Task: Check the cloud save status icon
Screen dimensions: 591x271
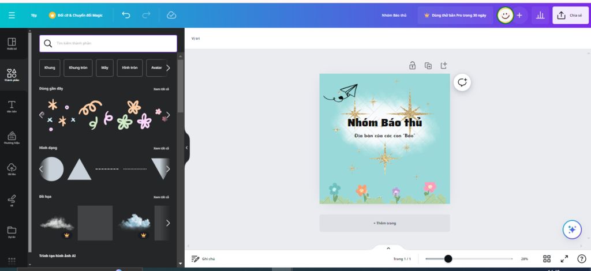Action: pos(171,15)
